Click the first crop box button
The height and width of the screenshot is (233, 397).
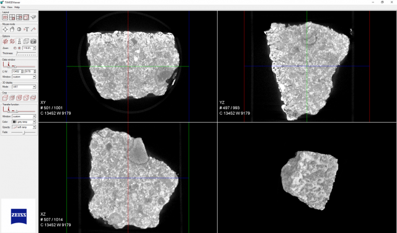[5, 98]
